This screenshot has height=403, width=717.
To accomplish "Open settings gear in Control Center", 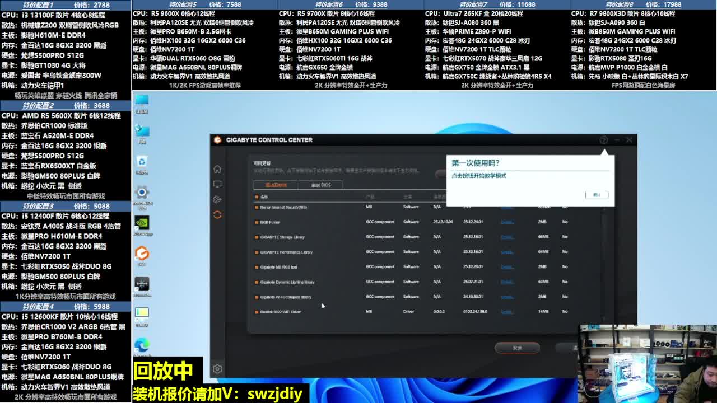I will (217, 369).
